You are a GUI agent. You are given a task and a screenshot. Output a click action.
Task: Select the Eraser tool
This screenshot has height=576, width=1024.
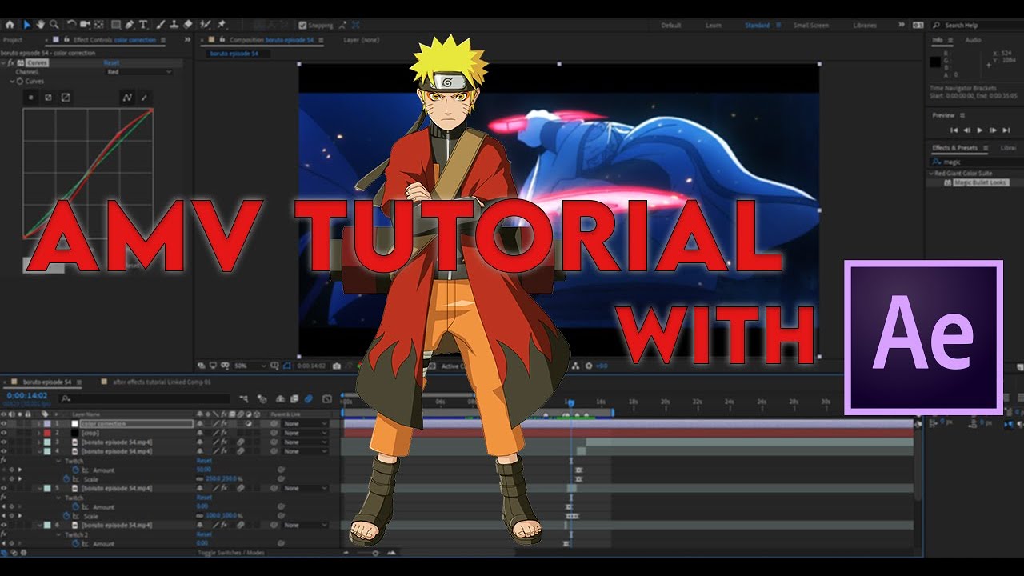(187, 25)
